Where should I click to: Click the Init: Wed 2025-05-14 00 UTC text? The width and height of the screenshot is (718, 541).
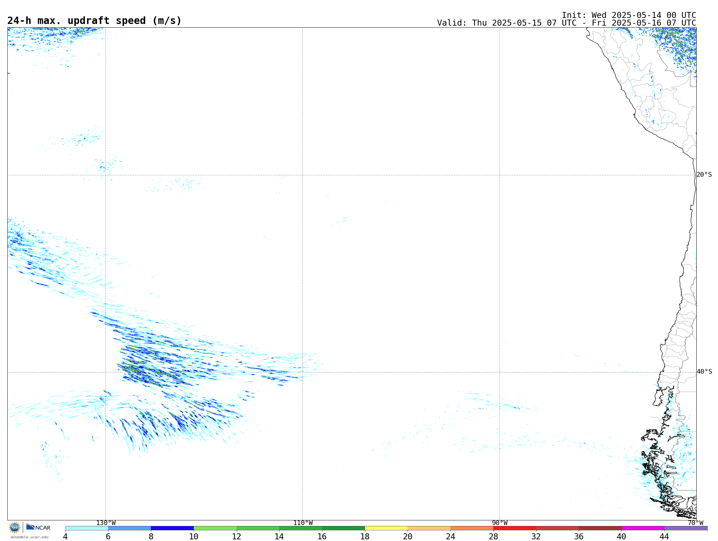tap(629, 15)
